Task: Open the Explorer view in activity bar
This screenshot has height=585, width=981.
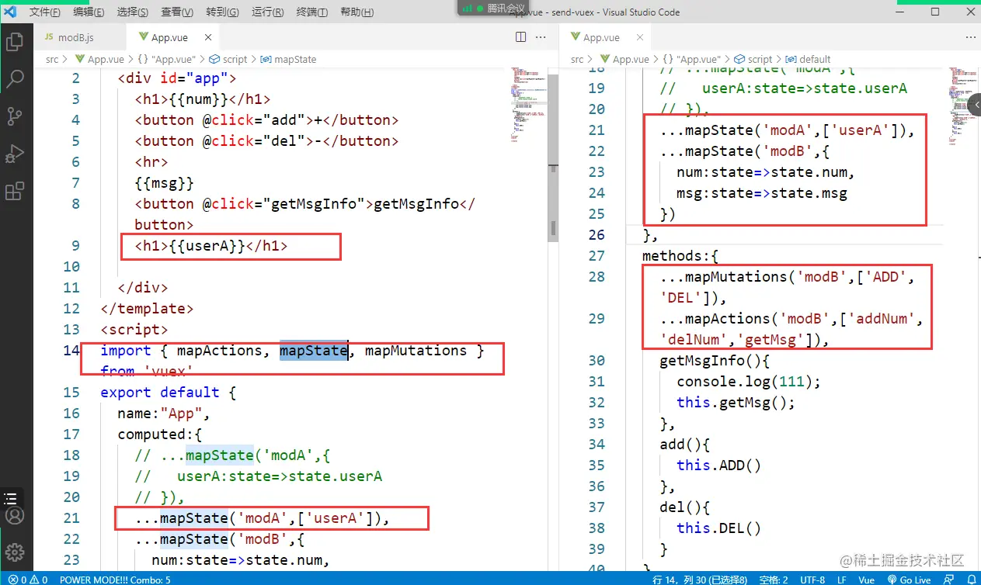Action: 15,43
